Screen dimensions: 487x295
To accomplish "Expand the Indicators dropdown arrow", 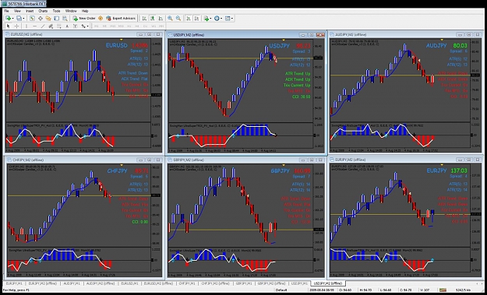I will click(x=210, y=19).
